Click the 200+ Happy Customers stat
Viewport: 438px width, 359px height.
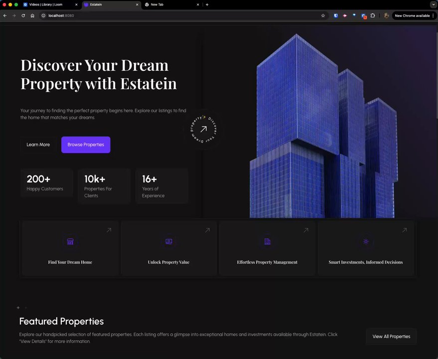47,183
